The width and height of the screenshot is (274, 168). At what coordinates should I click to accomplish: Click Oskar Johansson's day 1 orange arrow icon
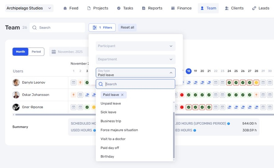click(x=73, y=95)
